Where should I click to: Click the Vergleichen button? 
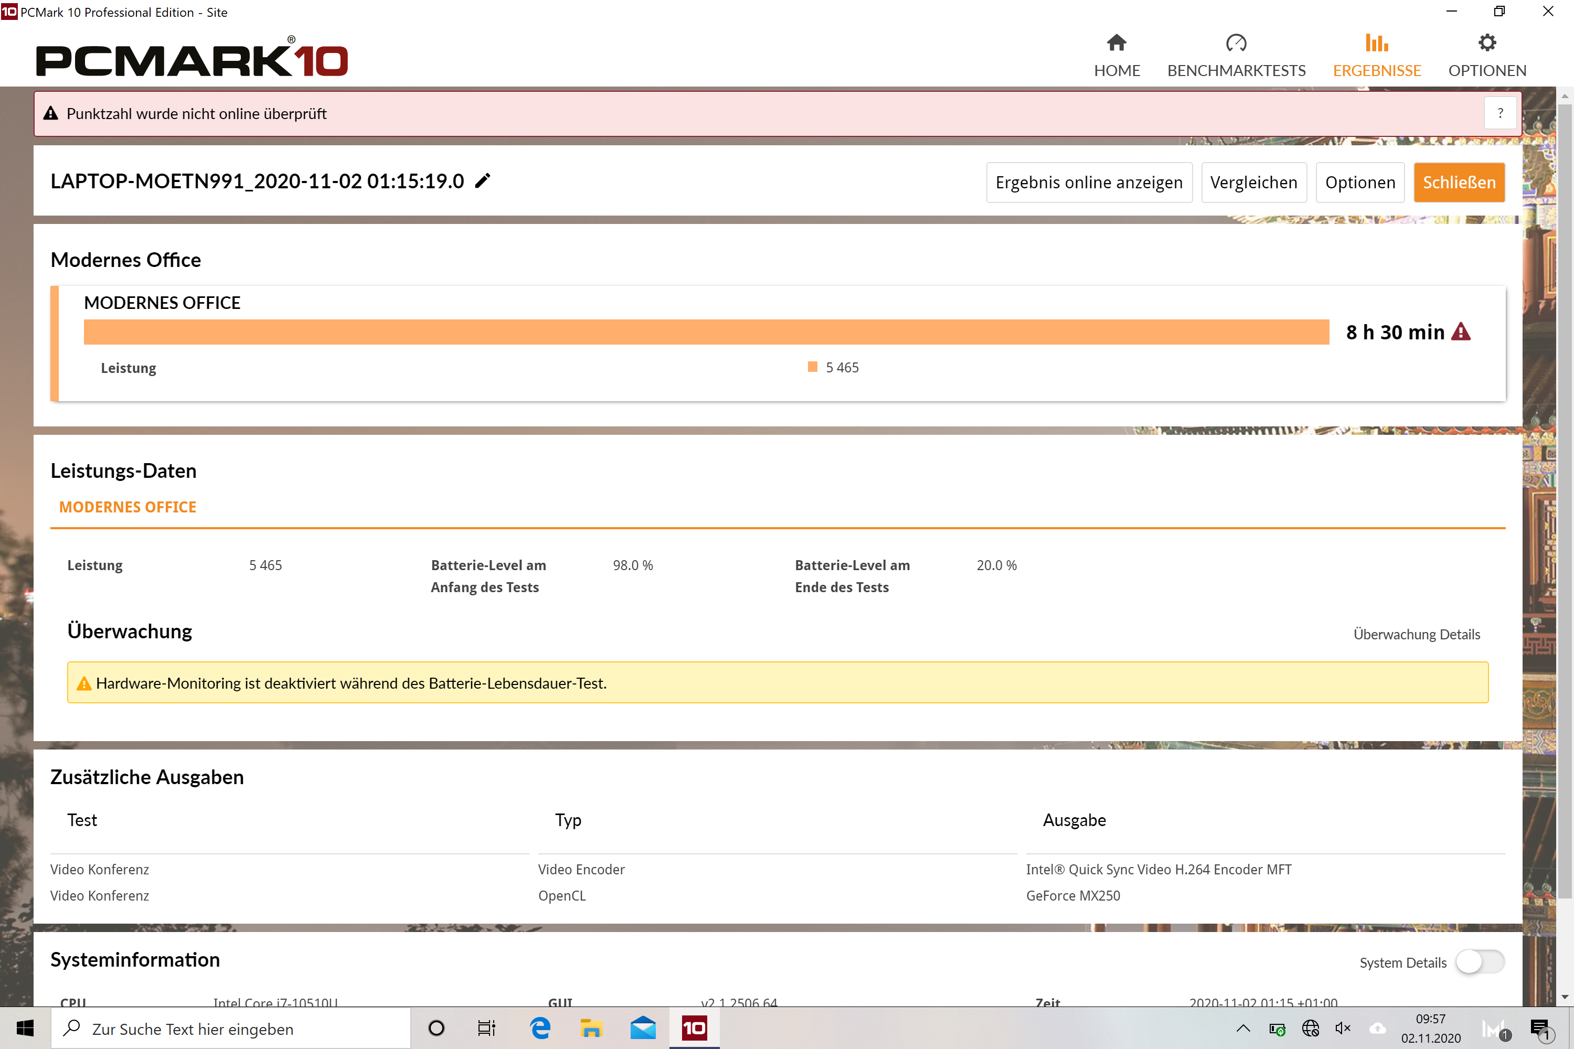1253,182
